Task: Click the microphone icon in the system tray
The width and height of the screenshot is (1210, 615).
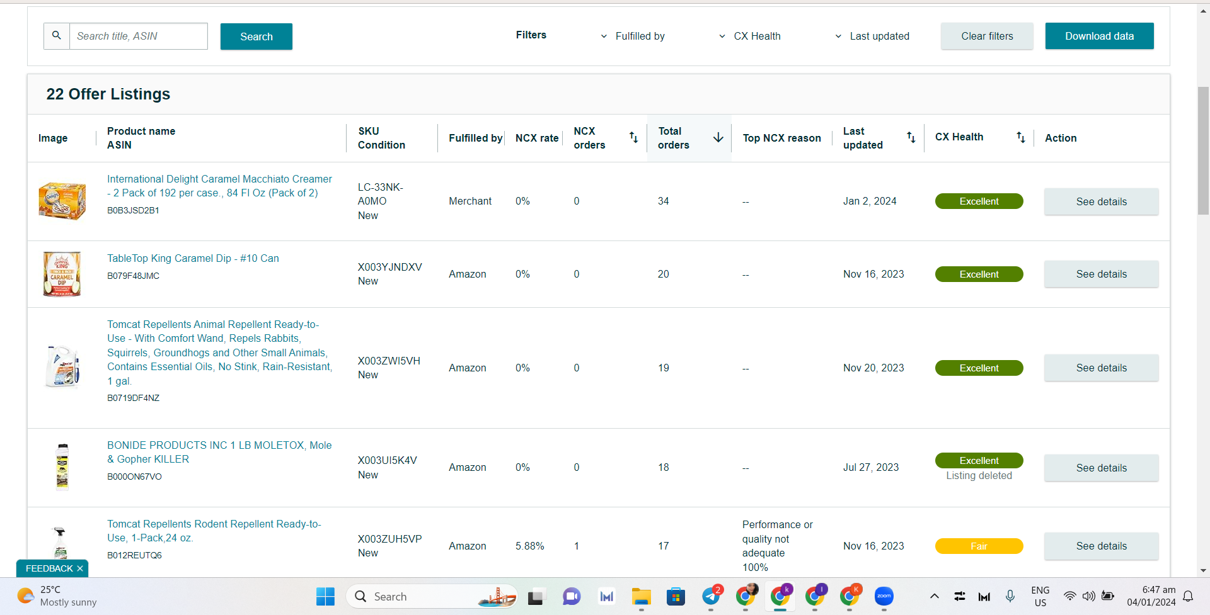Action: pyautogui.click(x=1010, y=596)
